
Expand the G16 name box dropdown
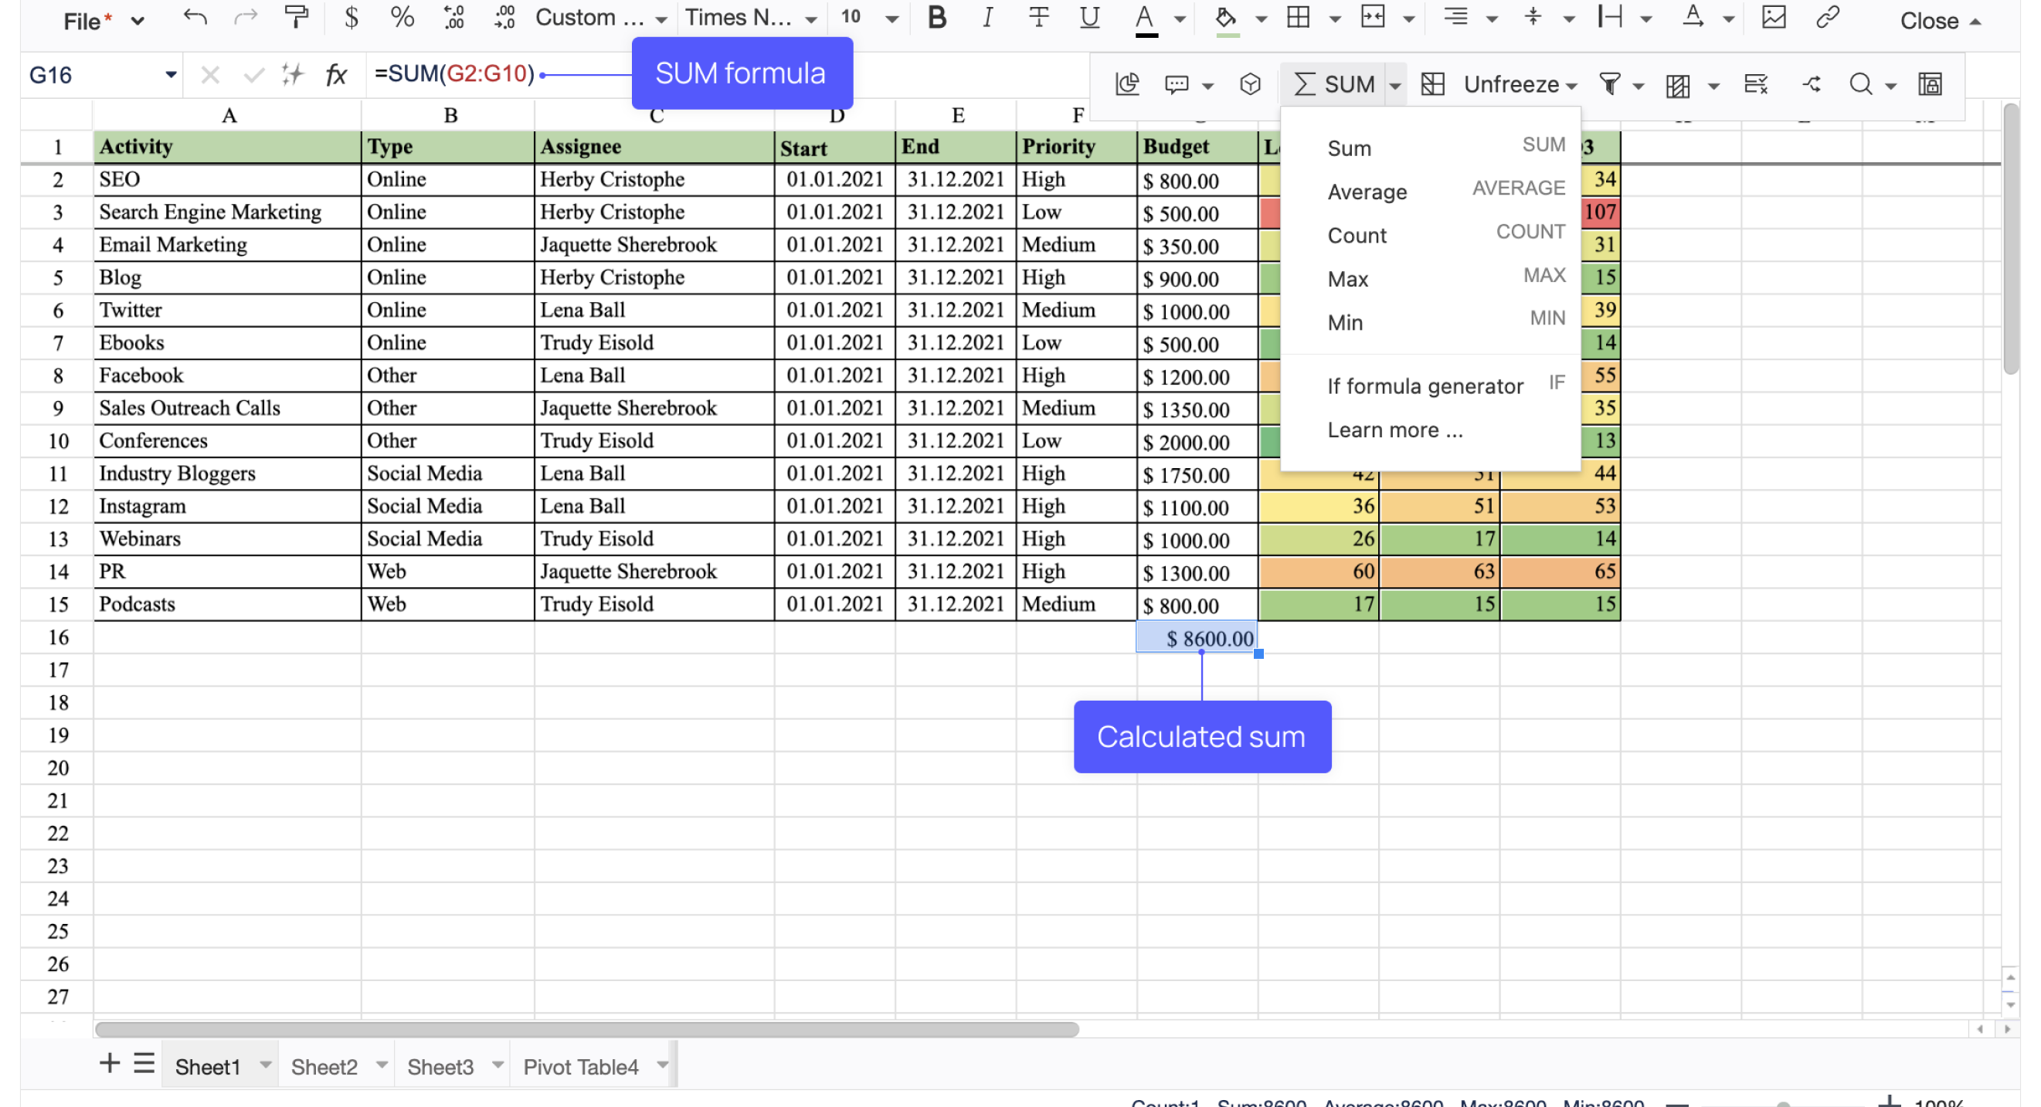pos(171,75)
